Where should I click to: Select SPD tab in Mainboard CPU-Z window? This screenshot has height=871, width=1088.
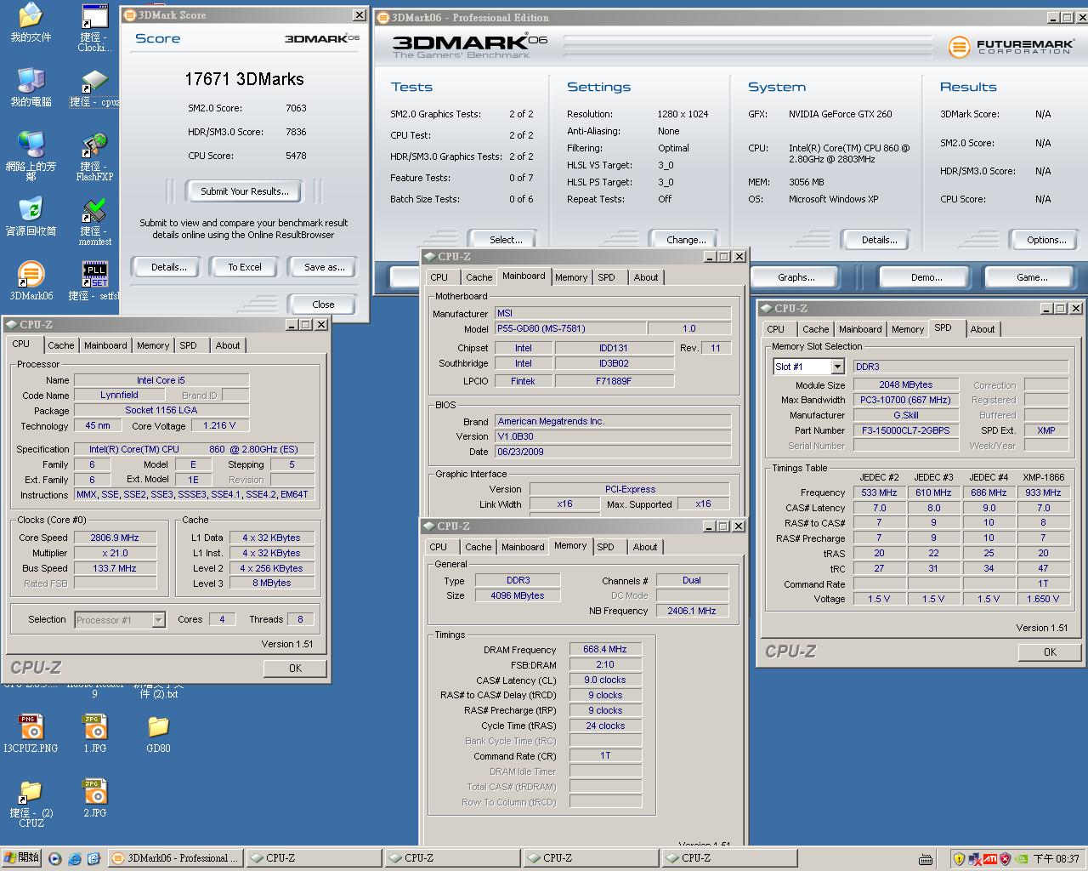(x=606, y=277)
